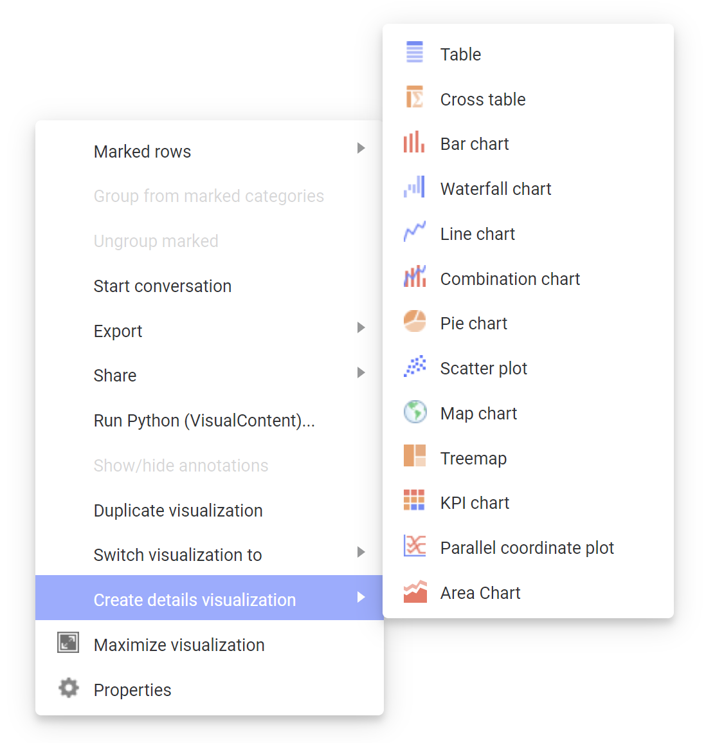Click the Line chart icon
The height and width of the screenshot is (743, 706).
click(414, 231)
